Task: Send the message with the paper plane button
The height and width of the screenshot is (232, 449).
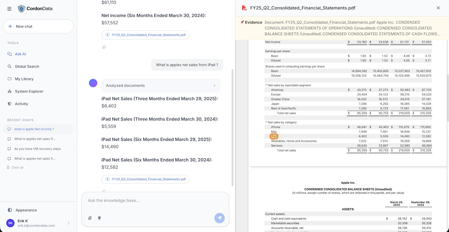Action: [x=220, y=218]
